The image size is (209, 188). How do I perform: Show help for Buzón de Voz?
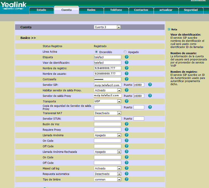coord(127,124)
